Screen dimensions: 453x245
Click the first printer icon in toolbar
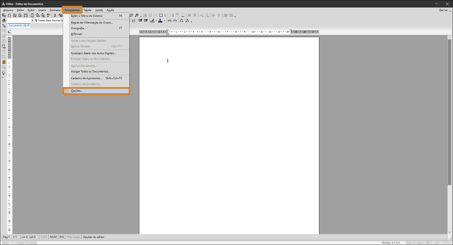[32, 15]
